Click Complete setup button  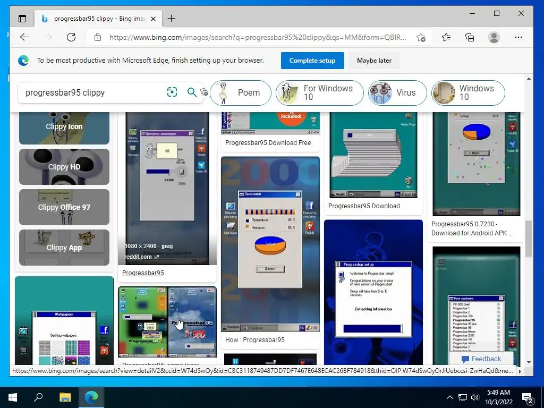click(312, 61)
